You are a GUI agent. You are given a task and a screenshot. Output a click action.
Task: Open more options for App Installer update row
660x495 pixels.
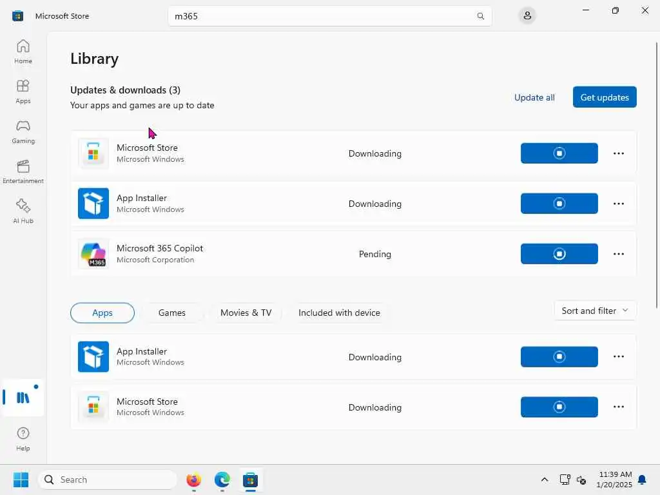[618, 203]
